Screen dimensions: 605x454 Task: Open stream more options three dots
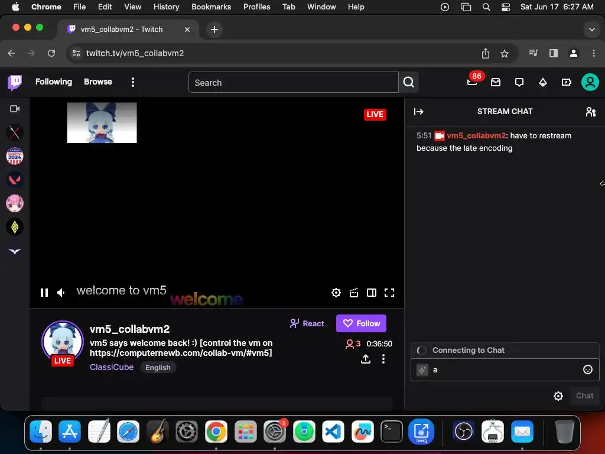coord(383,359)
